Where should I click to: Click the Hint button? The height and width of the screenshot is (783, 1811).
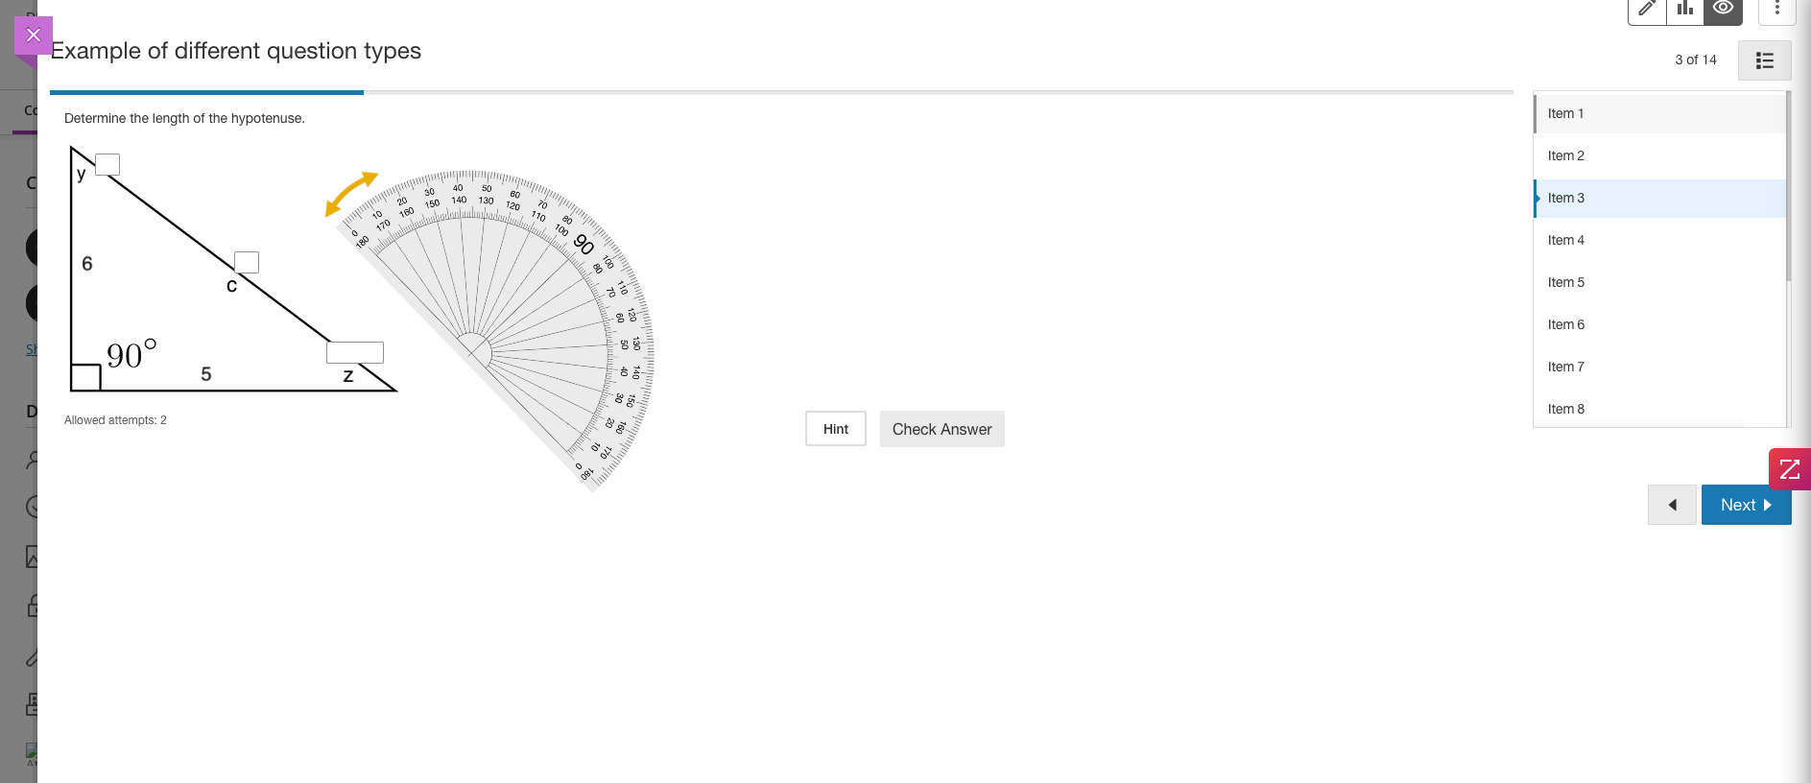pos(835,429)
